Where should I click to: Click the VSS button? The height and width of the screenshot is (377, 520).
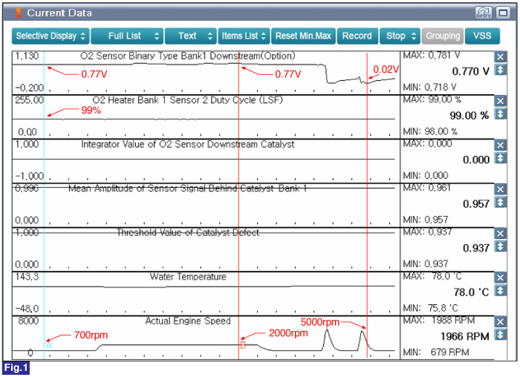pyautogui.click(x=482, y=36)
